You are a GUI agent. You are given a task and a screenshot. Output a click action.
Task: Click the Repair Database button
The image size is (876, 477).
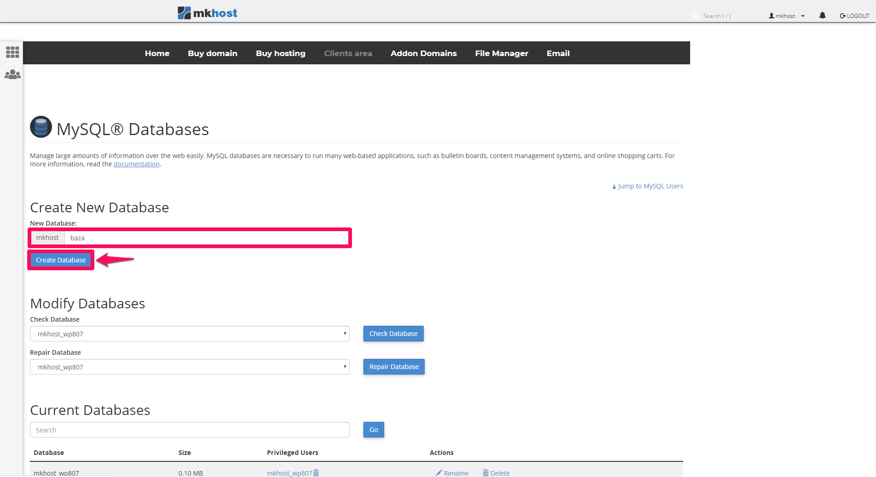(394, 367)
